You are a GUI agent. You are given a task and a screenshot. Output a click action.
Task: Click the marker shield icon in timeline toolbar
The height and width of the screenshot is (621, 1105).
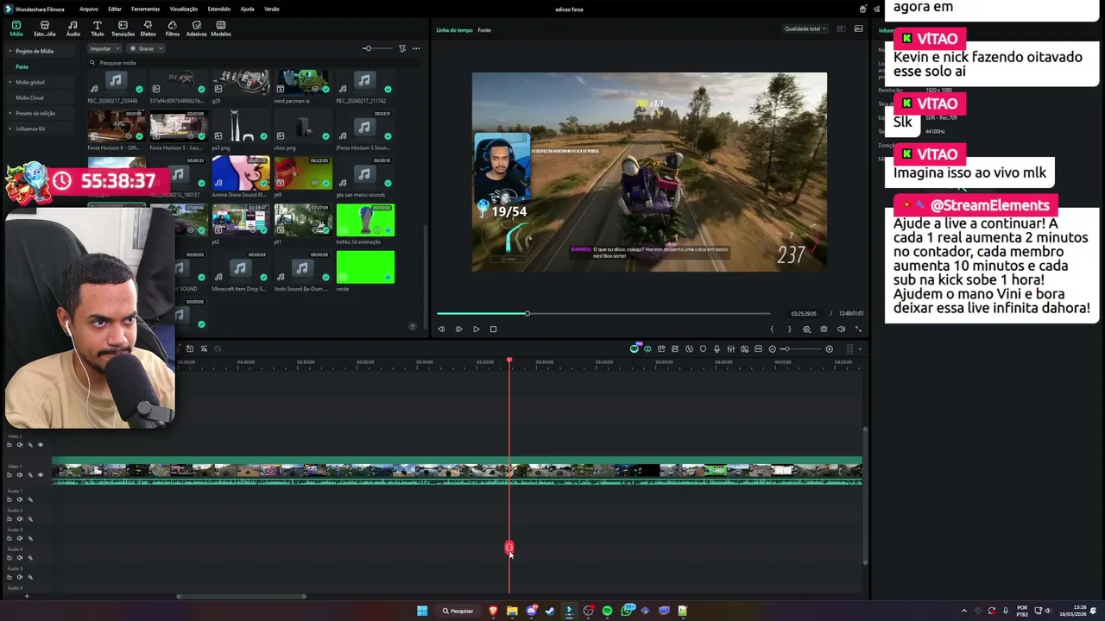[x=703, y=348]
